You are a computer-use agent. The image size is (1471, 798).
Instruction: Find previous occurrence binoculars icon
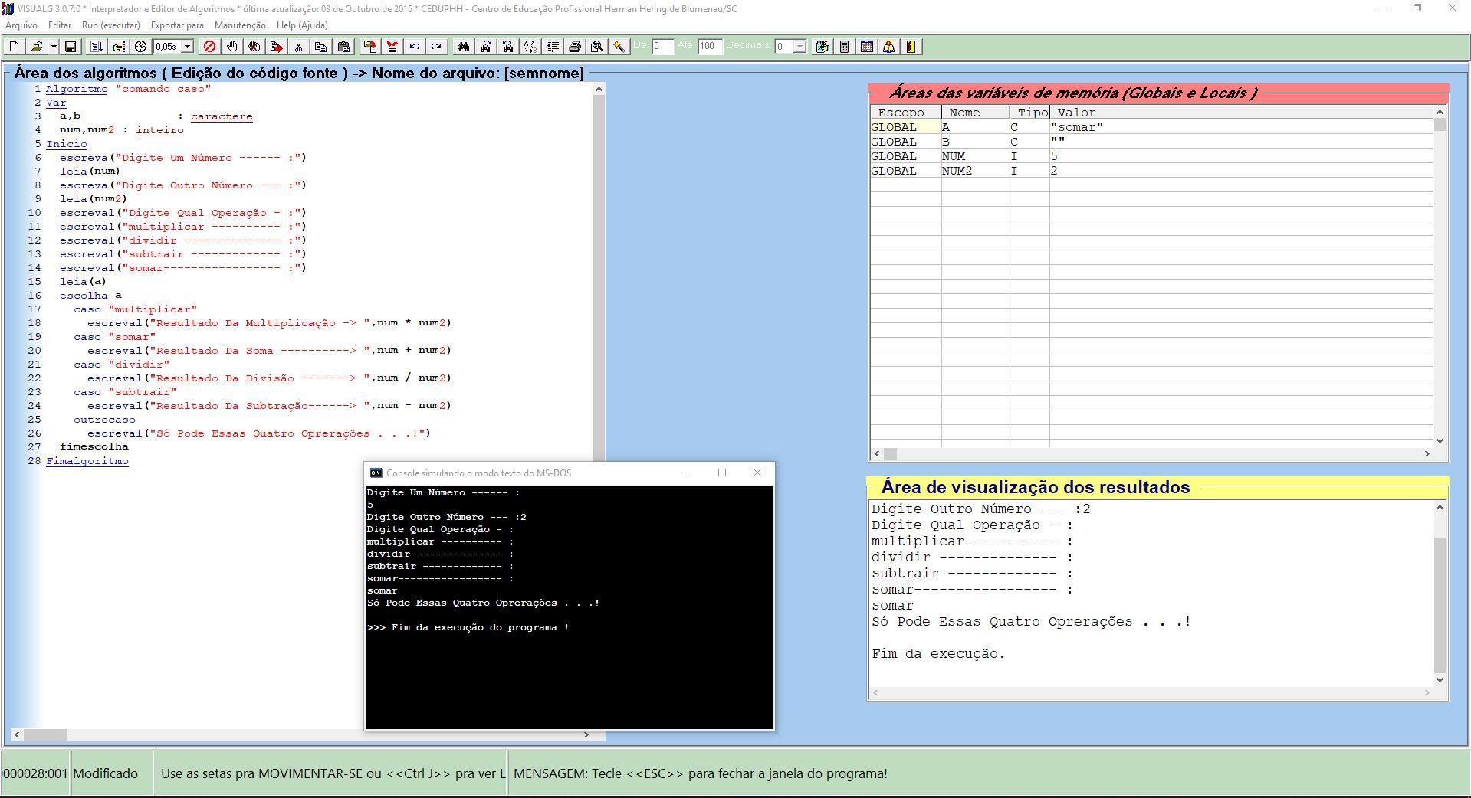coord(507,47)
